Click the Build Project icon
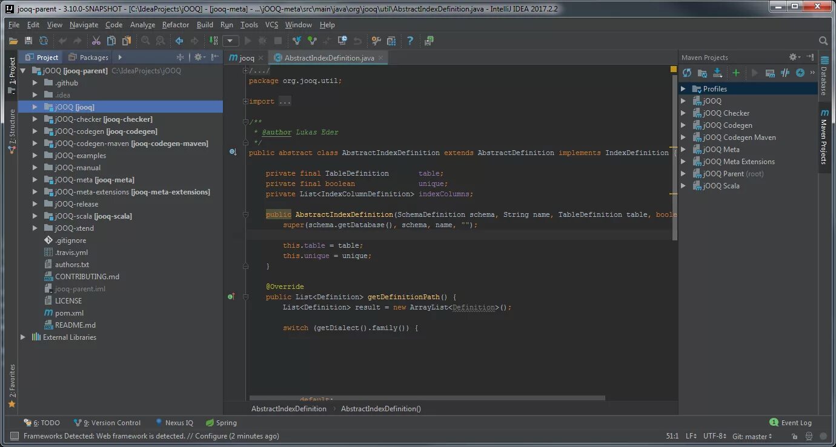Viewport: 836px width, 447px height. 213,41
